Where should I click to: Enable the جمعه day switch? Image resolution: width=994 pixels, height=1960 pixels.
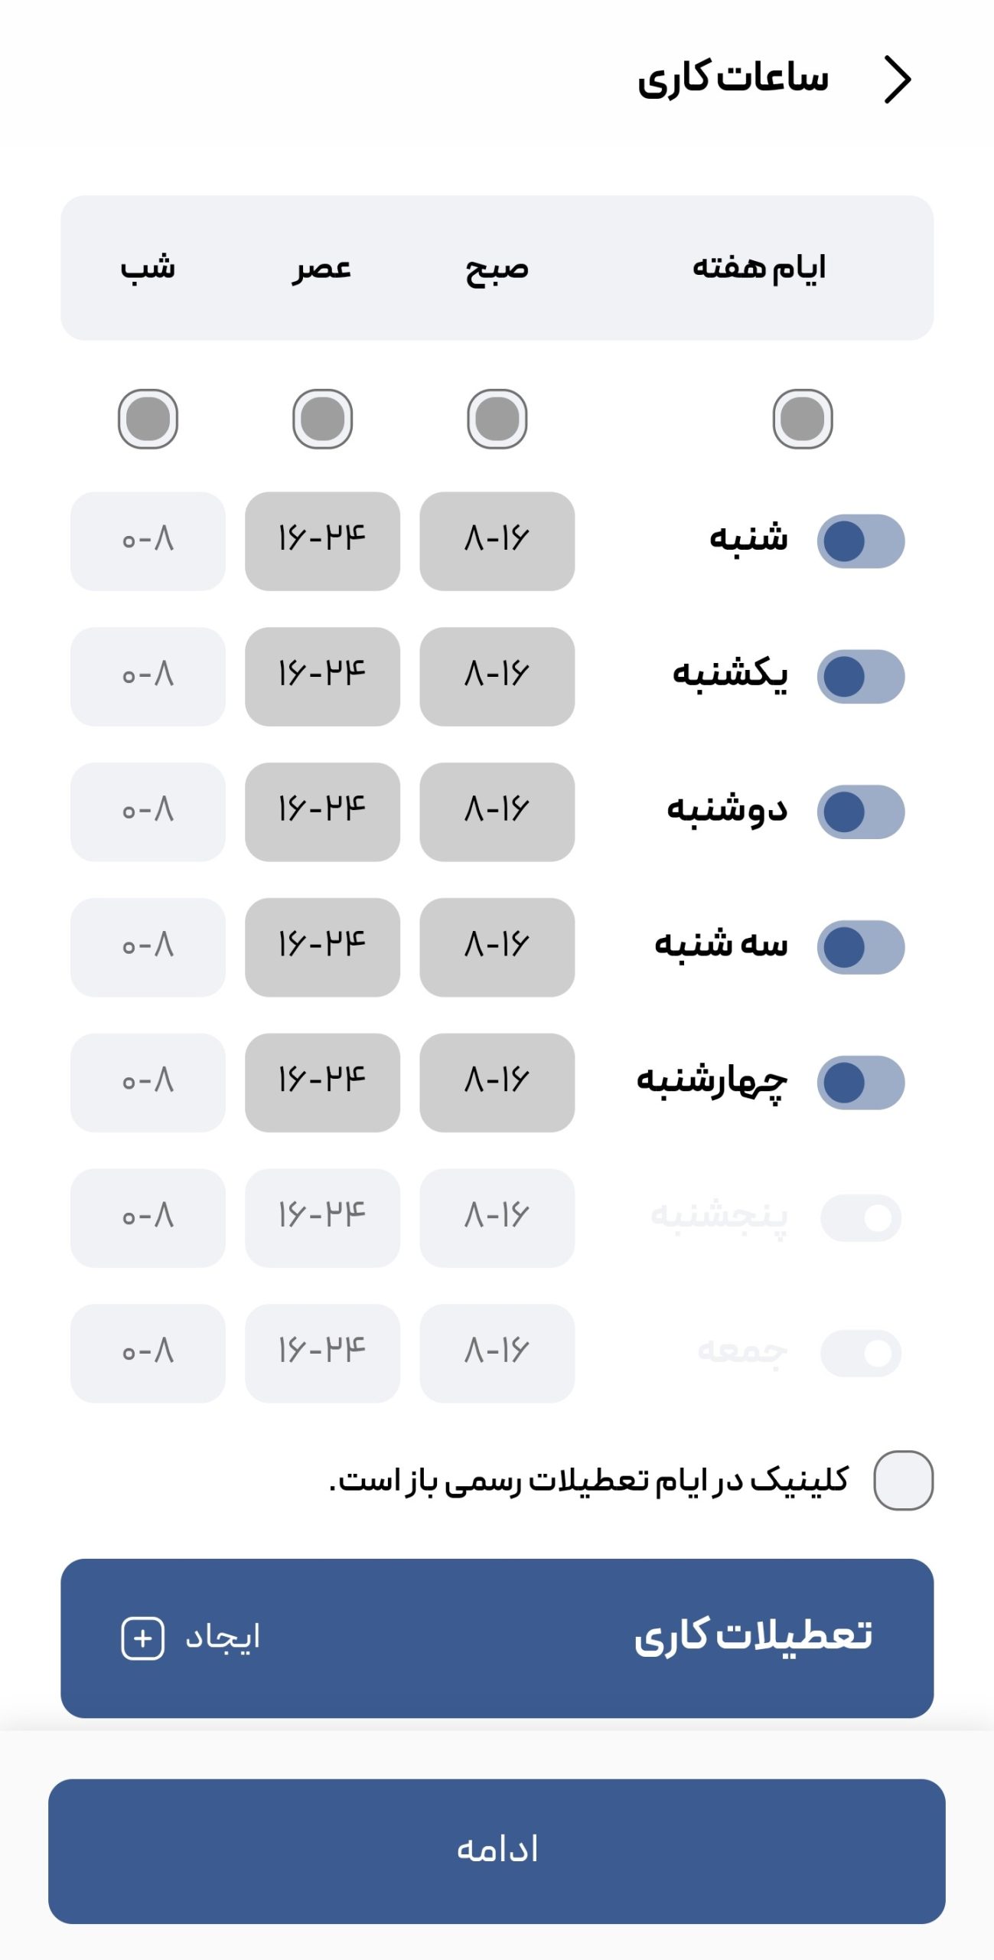pos(860,1353)
